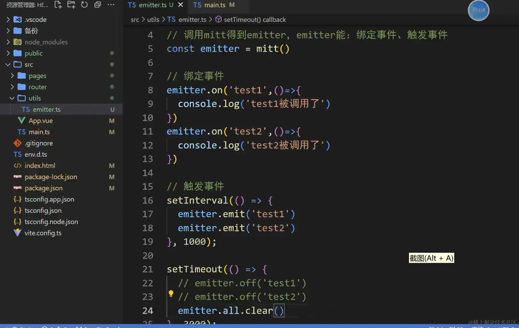Click the Vue icon beside App.vue
Screen dimensions: 519x328
click(x=21, y=121)
